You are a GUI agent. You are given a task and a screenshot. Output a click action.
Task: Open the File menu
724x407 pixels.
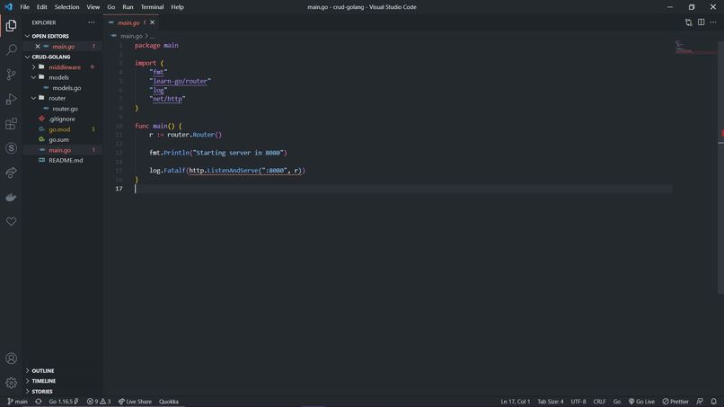pyautogui.click(x=24, y=7)
